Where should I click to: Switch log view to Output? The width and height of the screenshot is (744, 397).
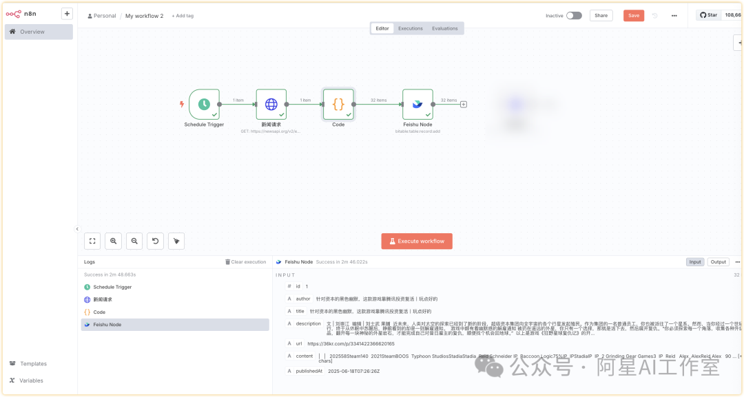718,262
